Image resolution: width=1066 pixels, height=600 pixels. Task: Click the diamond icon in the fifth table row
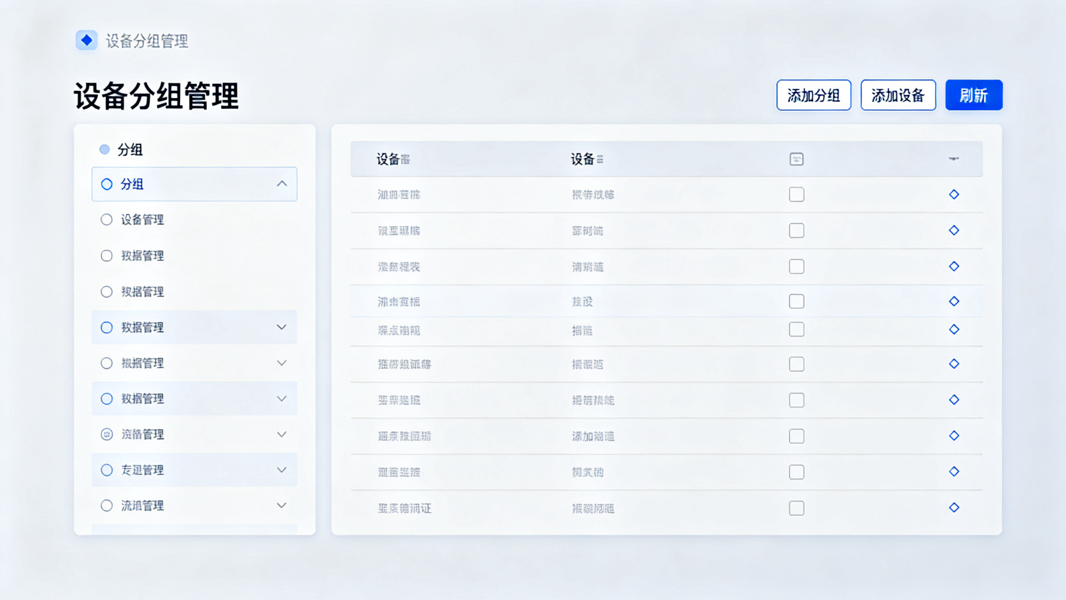tap(954, 329)
